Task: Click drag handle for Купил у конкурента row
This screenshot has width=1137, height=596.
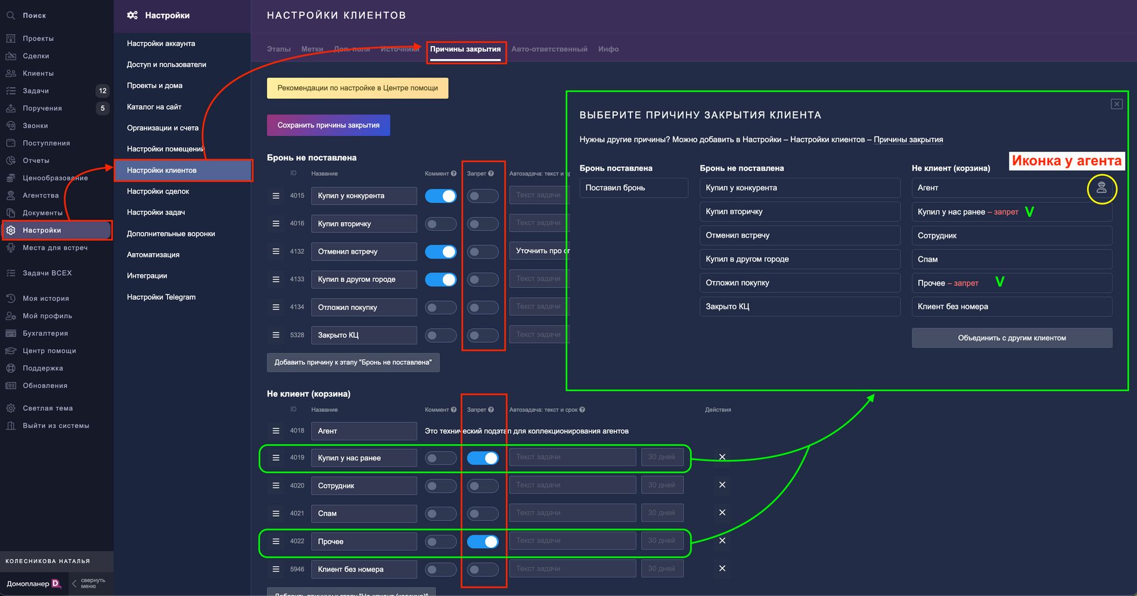Action: pos(276,196)
